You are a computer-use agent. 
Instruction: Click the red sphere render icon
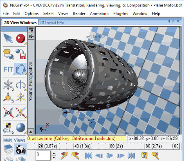click(x=20, y=38)
